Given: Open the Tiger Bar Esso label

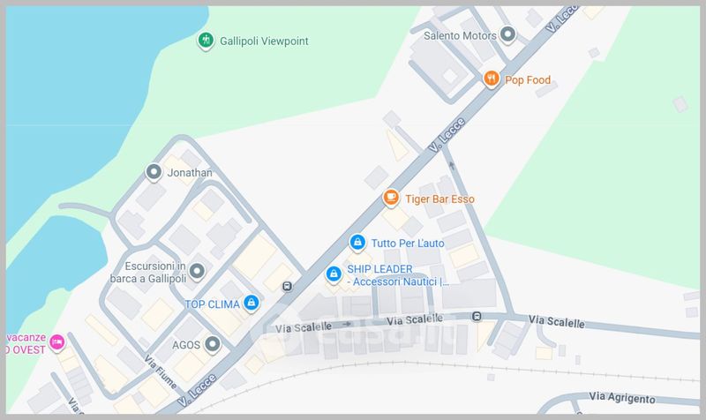Looking at the screenshot, I should coord(439,199).
